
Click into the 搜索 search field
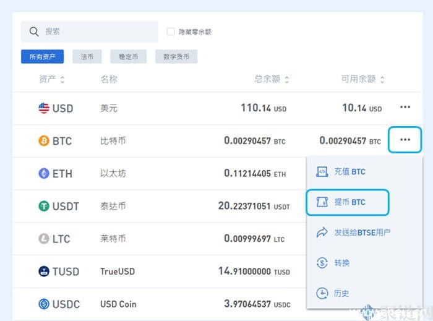pyautogui.click(x=96, y=32)
